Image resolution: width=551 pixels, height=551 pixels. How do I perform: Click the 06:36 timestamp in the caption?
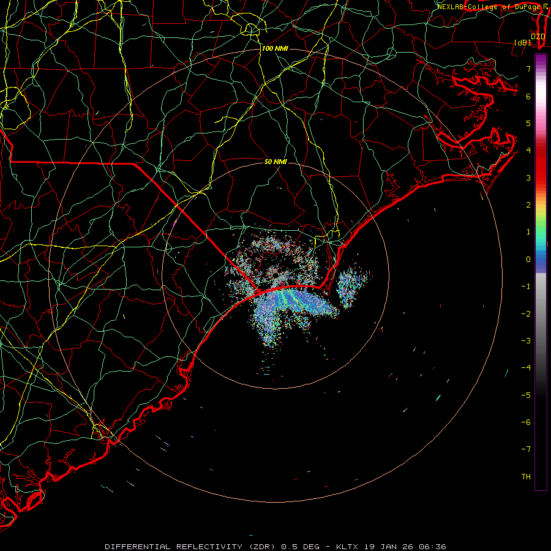pos(433,547)
